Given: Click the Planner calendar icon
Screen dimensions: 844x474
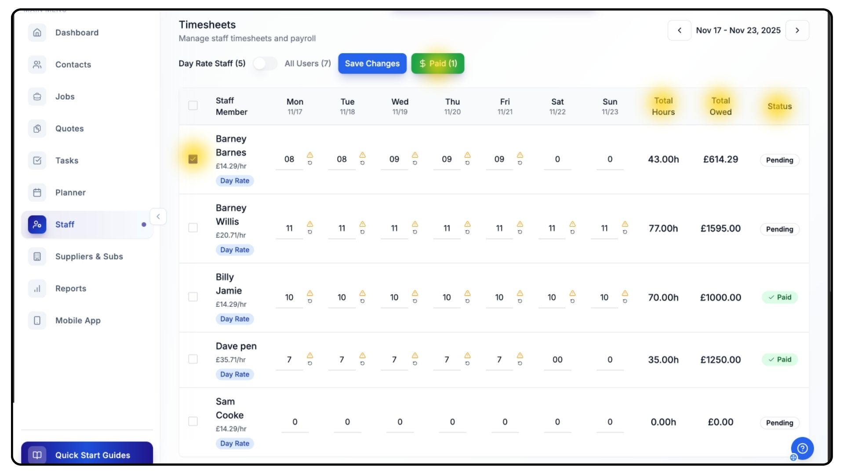Looking at the screenshot, I should pyautogui.click(x=37, y=193).
